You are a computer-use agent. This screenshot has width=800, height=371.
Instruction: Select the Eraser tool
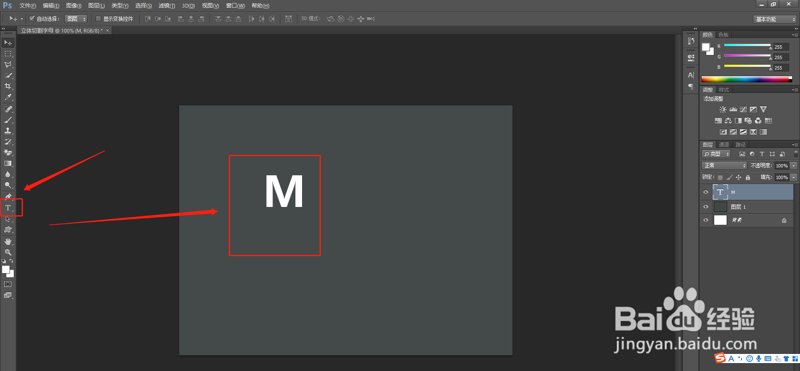[x=8, y=152]
